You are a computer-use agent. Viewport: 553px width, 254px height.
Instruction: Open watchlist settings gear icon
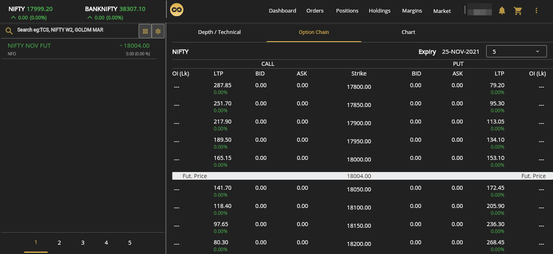coord(158,31)
